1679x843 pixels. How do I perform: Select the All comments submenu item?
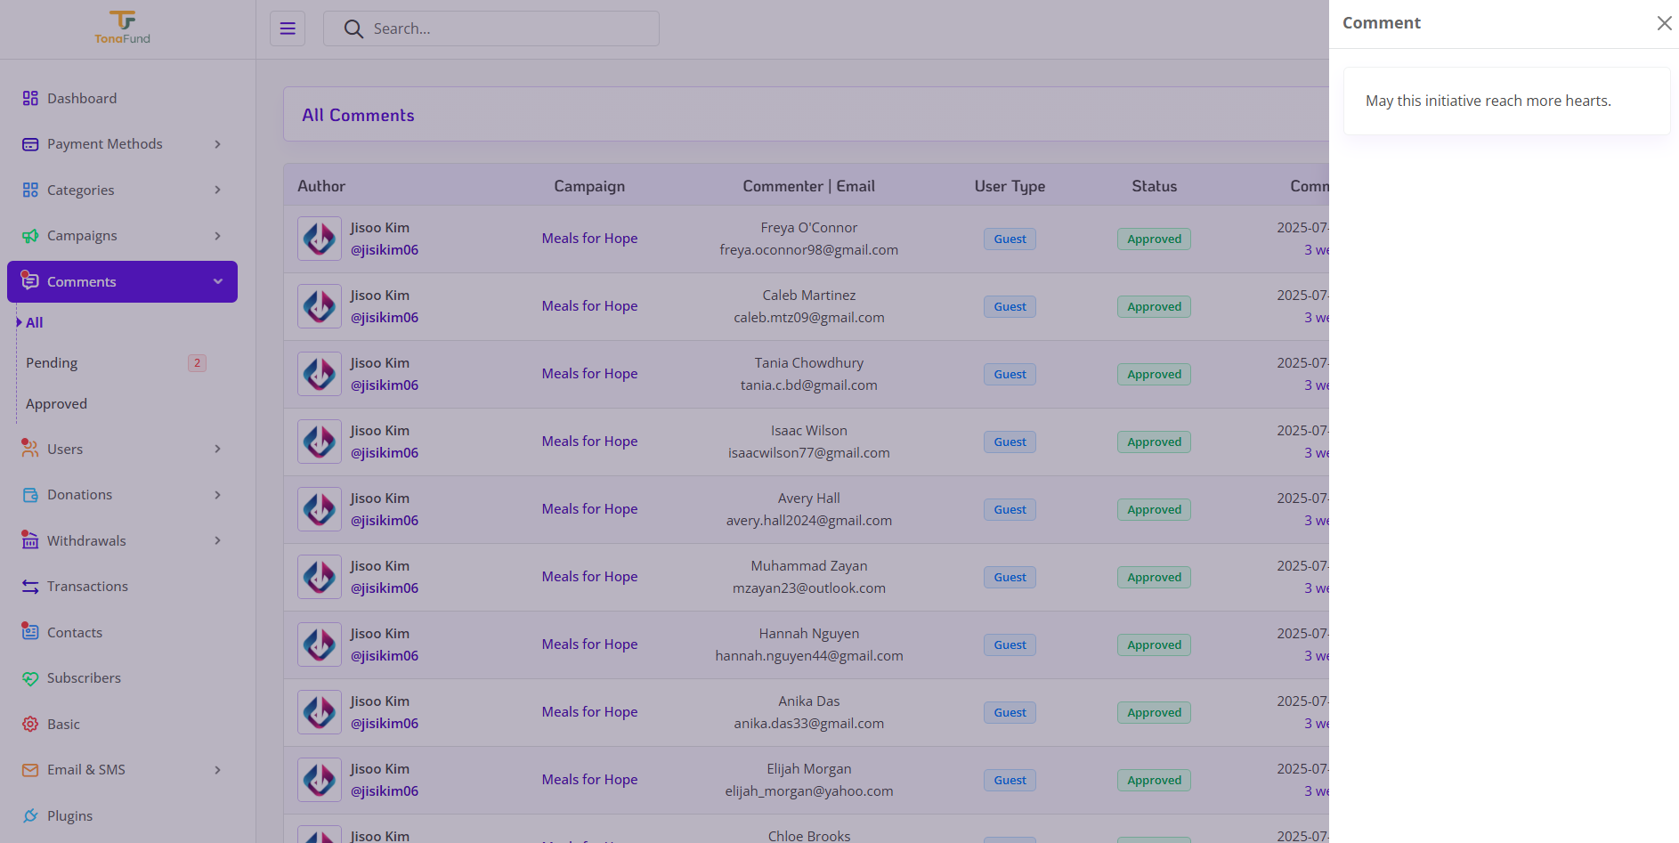(35, 322)
